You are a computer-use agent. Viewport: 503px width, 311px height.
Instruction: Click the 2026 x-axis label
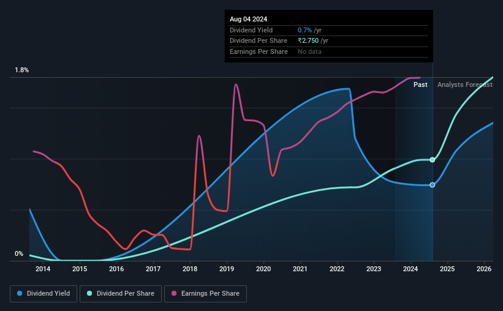pos(484,269)
